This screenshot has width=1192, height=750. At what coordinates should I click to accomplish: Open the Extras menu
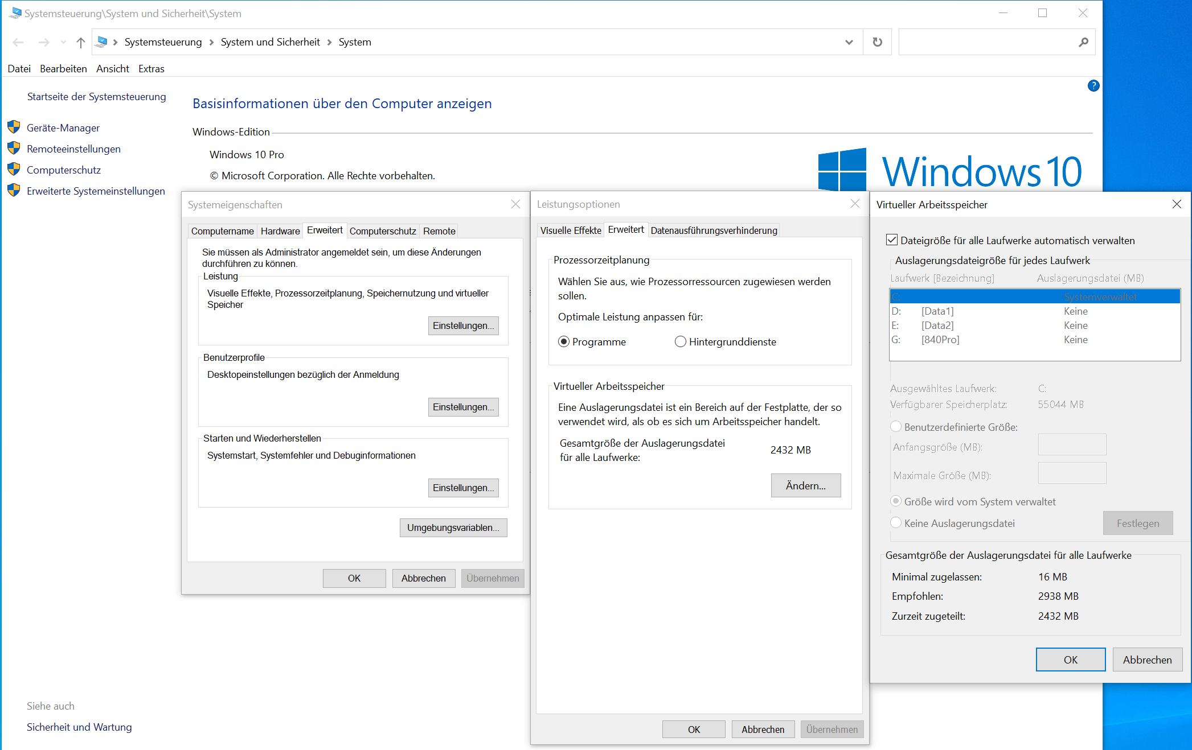tap(151, 69)
